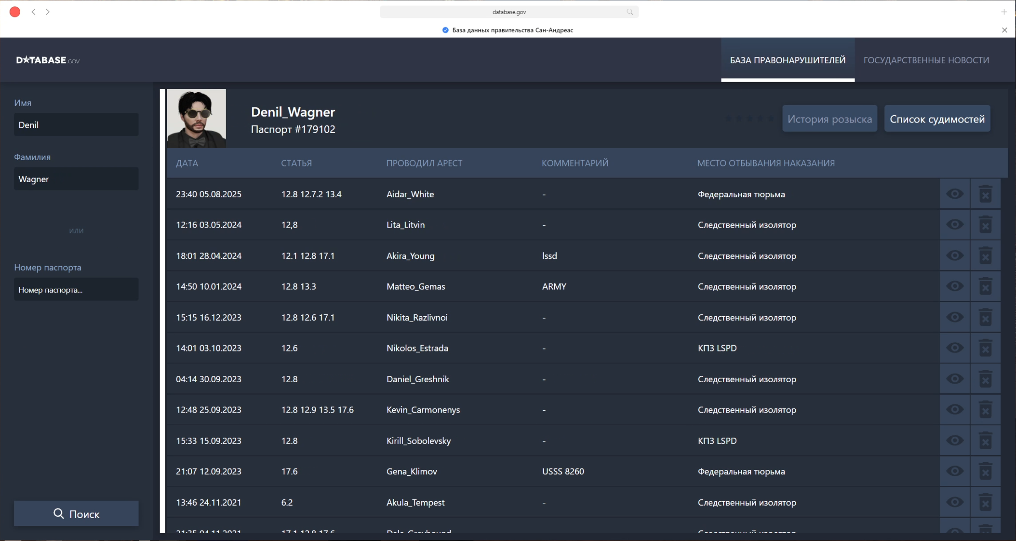The height and width of the screenshot is (541, 1016).
Task: Show Nikolos_Estrada record with eye icon
Action: 955,348
